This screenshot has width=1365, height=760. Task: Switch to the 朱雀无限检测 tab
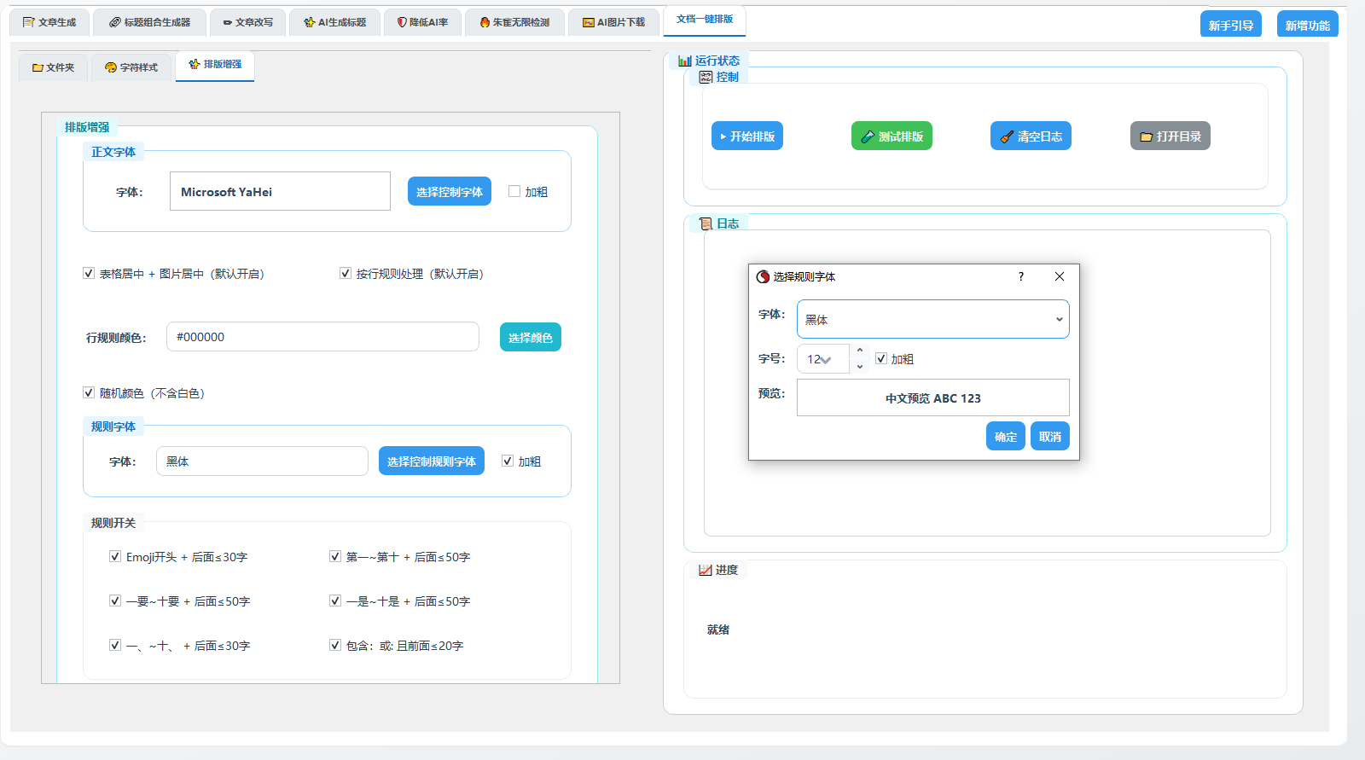pyautogui.click(x=514, y=22)
